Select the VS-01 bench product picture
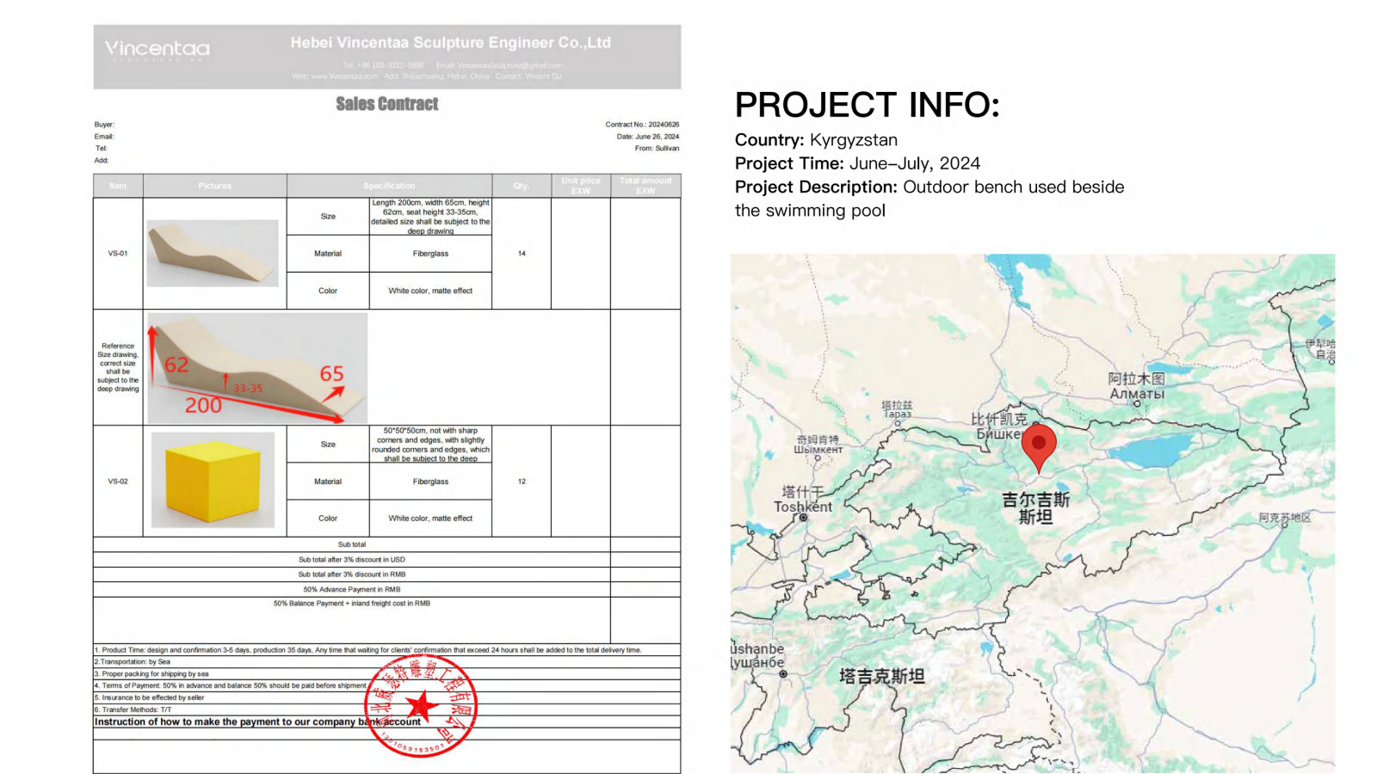 coord(213,253)
